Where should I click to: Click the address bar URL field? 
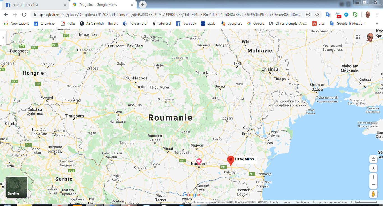[168, 15]
